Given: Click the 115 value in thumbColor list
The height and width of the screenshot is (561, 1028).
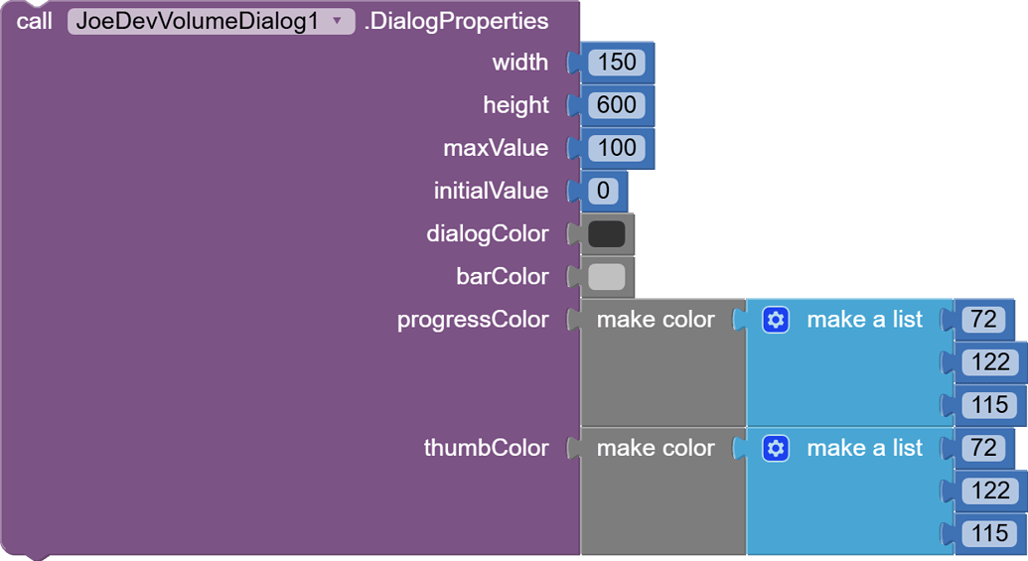Looking at the screenshot, I should click(x=990, y=534).
